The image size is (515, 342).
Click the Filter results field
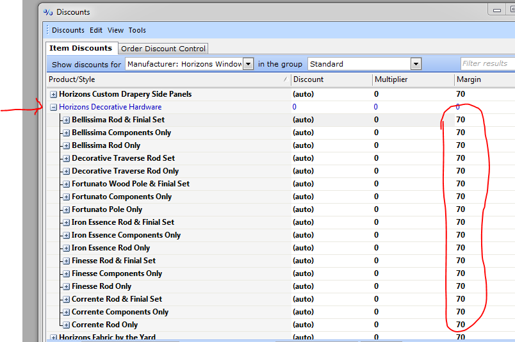tap(487, 63)
